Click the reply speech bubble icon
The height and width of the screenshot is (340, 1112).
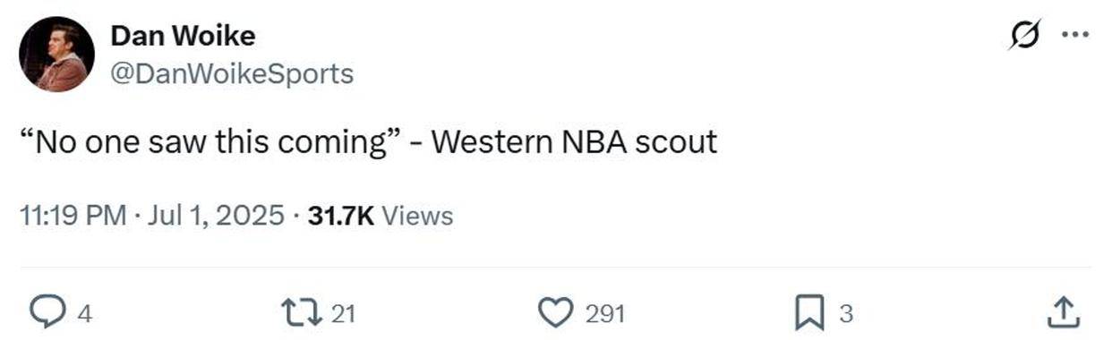[68, 313]
